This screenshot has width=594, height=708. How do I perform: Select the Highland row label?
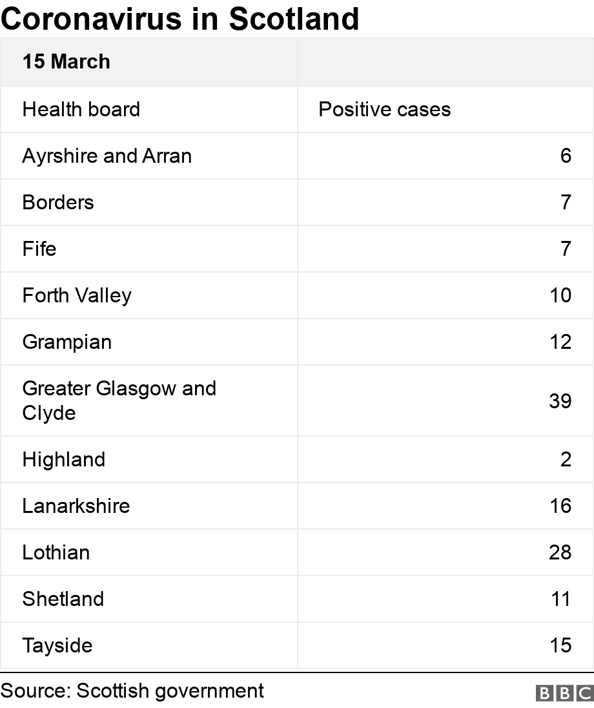pyautogui.click(x=64, y=459)
